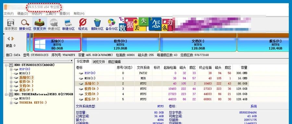Select MSR(1) in the left tree
This screenshot has height=124, width=292.
(25, 73)
